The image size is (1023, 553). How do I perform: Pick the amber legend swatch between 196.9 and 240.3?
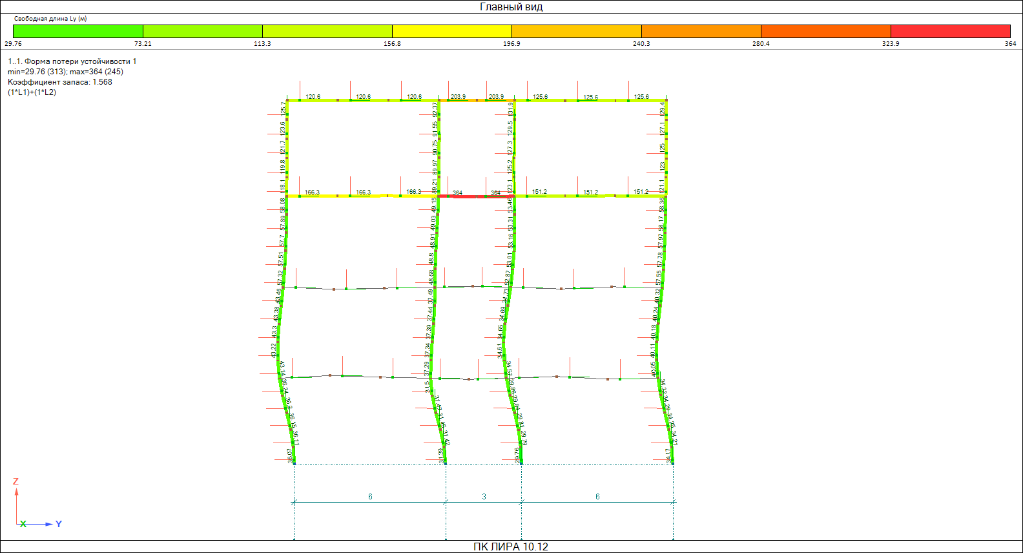[x=577, y=31]
